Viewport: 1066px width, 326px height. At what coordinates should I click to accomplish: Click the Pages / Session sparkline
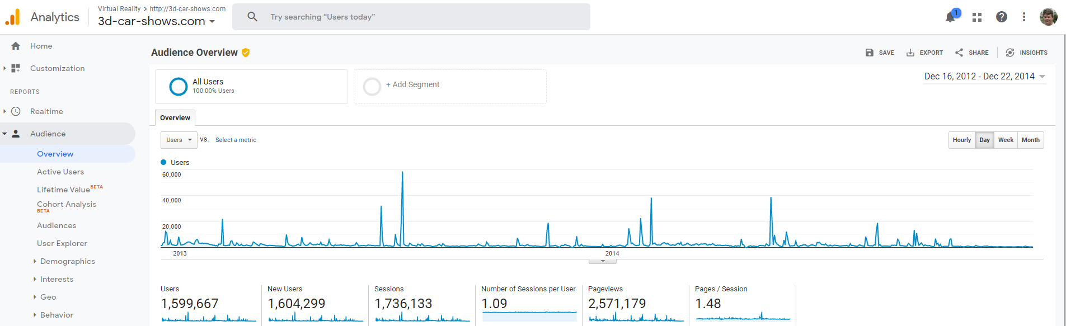pyautogui.click(x=743, y=317)
